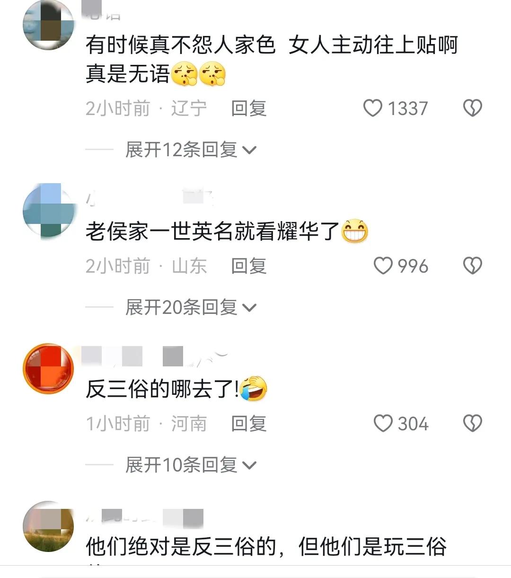Screen dimensions: 511x578
Task: Open the blue avatar of Shandong commenter
Action: [48, 210]
